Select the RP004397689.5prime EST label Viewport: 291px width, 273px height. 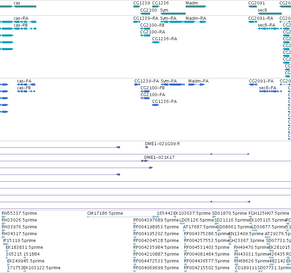pos(156,220)
